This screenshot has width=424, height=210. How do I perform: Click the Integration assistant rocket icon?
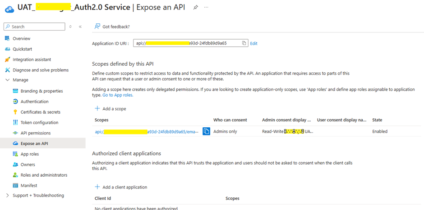click(7, 59)
